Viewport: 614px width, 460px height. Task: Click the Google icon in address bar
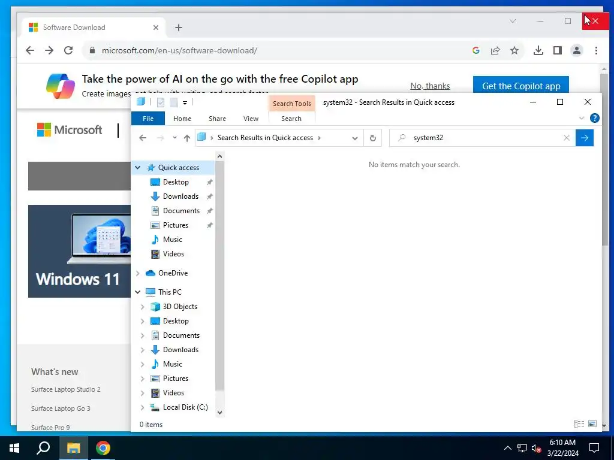476,50
